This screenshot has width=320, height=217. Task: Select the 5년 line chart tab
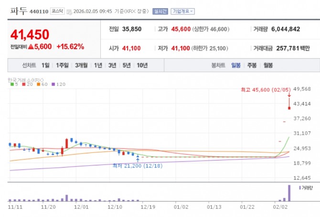(x=127, y=65)
